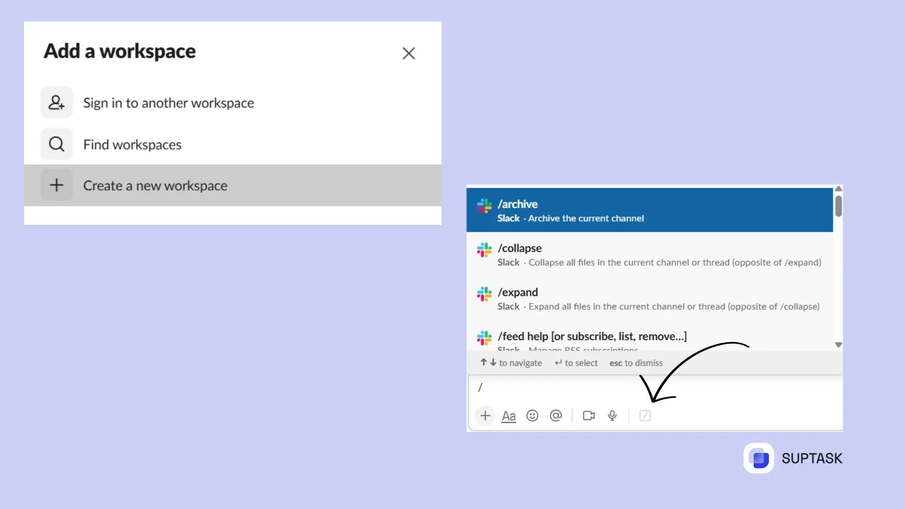This screenshot has width=905, height=509.
Task: Click Slack logo beside /archive
Action: pos(484,206)
